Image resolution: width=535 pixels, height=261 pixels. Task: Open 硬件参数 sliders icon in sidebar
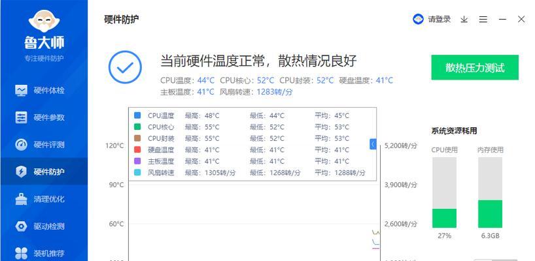21,117
